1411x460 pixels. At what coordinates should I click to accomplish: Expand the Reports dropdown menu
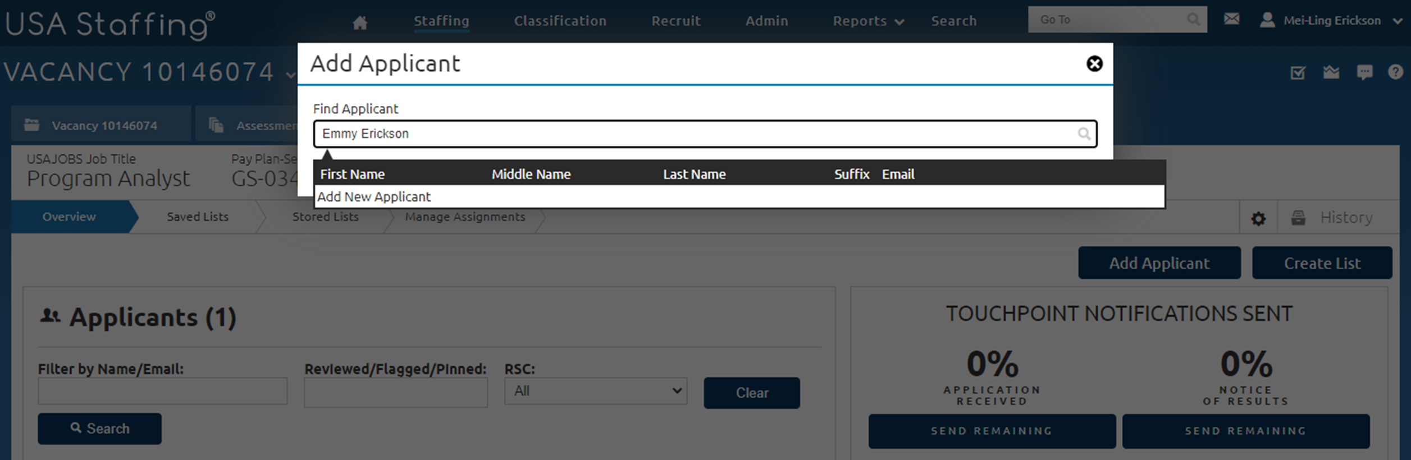pos(867,21)
